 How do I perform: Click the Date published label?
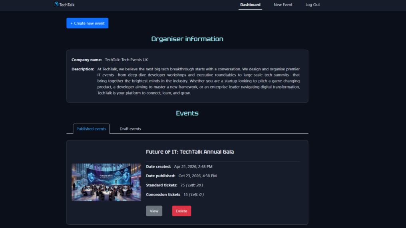[x=161, y=176]
